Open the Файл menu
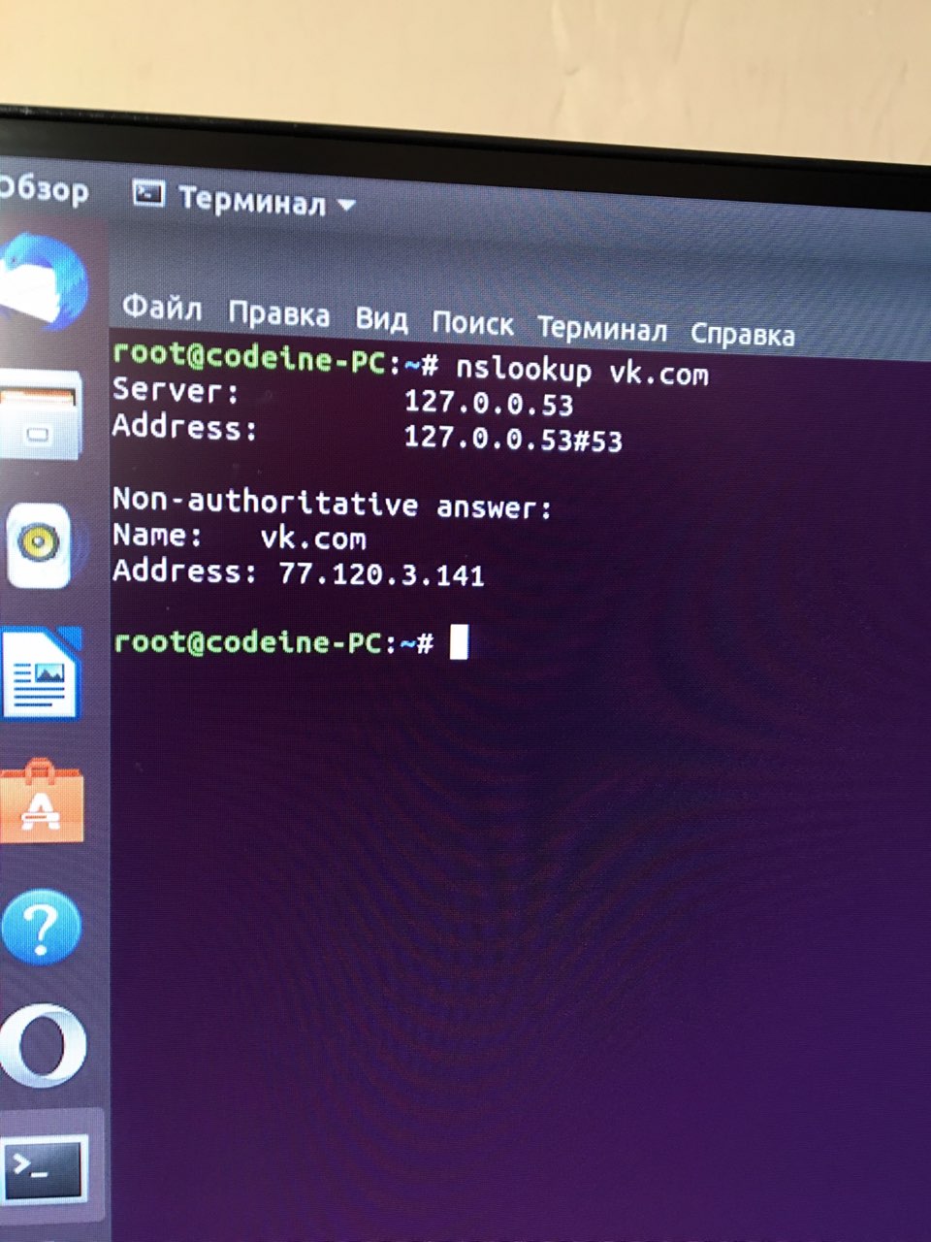Screen dimensions: 931x1242 (161, 308)
